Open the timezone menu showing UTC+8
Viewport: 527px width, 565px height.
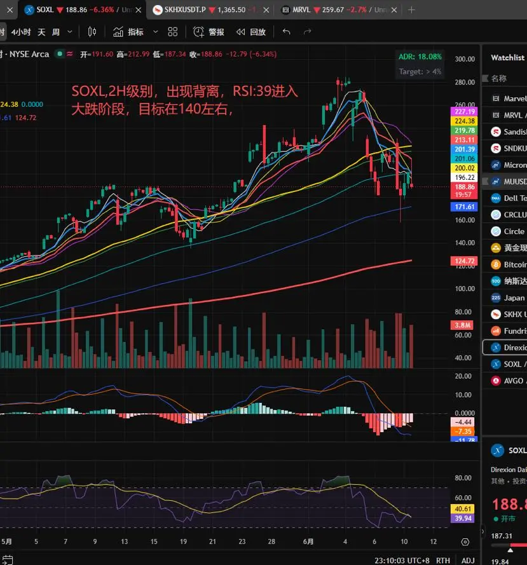[x=402, y=561]
